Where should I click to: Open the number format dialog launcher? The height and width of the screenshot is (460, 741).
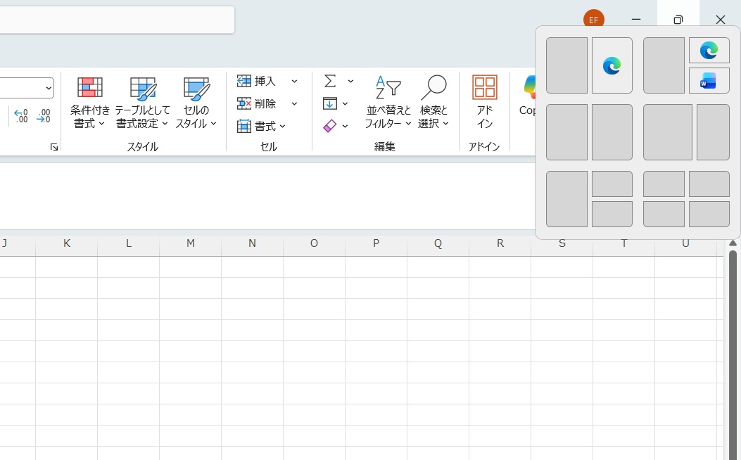click(53, 147)
